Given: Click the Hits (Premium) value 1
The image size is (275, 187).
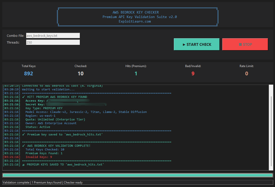Looking at the screenshot, I should (x=136, y=73).
